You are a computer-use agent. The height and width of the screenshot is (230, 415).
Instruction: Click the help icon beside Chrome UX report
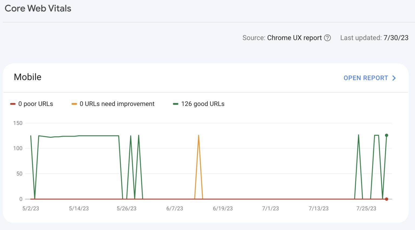327,38
